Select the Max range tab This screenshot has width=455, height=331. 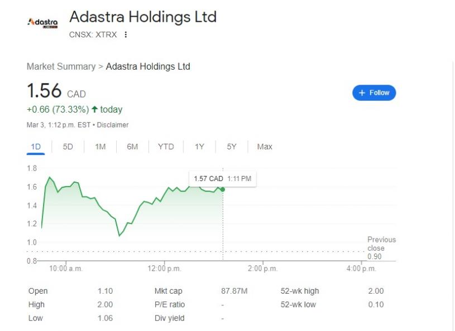(x=265, y=147)
